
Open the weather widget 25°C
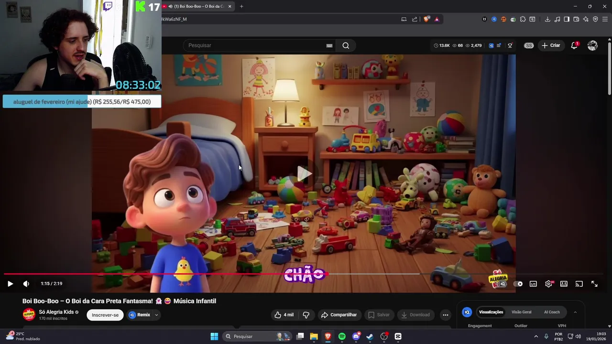tap(23, 336)
